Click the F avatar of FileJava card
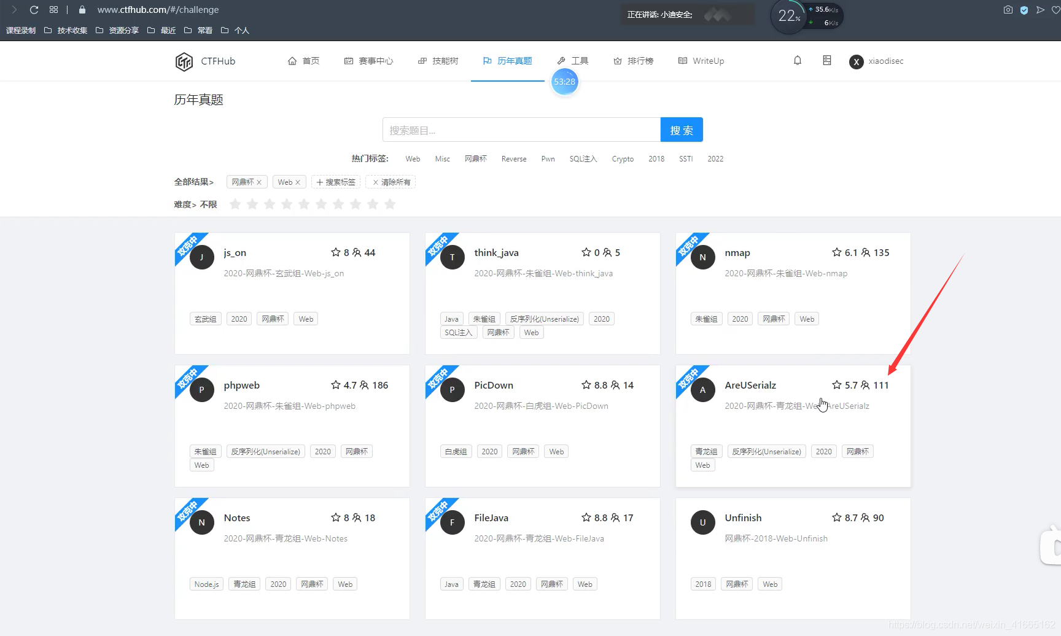1061x636 pixels. pos(452,522)
